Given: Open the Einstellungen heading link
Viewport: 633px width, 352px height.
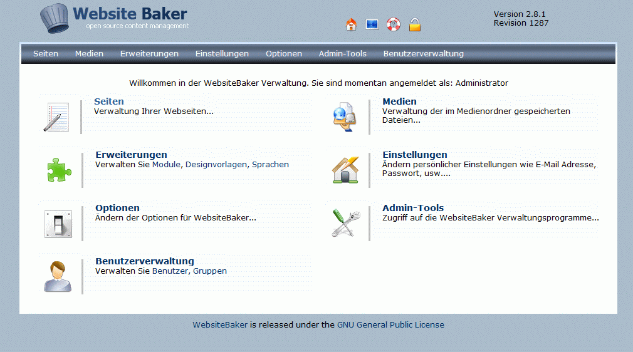Looking at the screenshot, I should (x=415, y=155).
